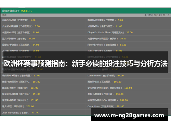
Task: Select the 8.00 odds for 格列兹曼
Action: coord(37,26)
